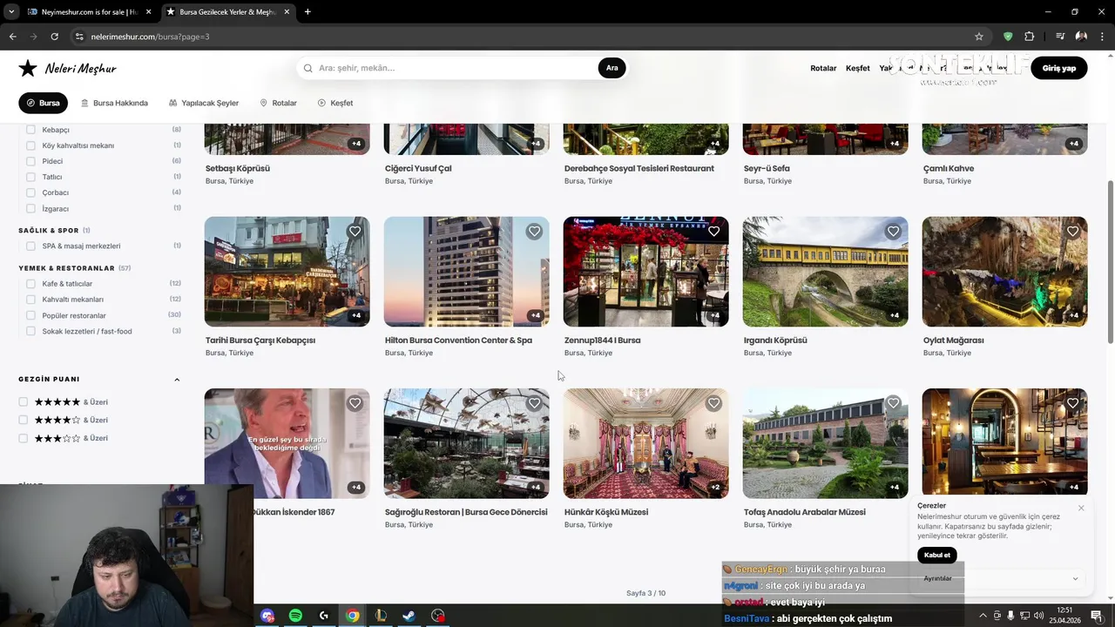Go back with browser back arrow

click(12, 37)
